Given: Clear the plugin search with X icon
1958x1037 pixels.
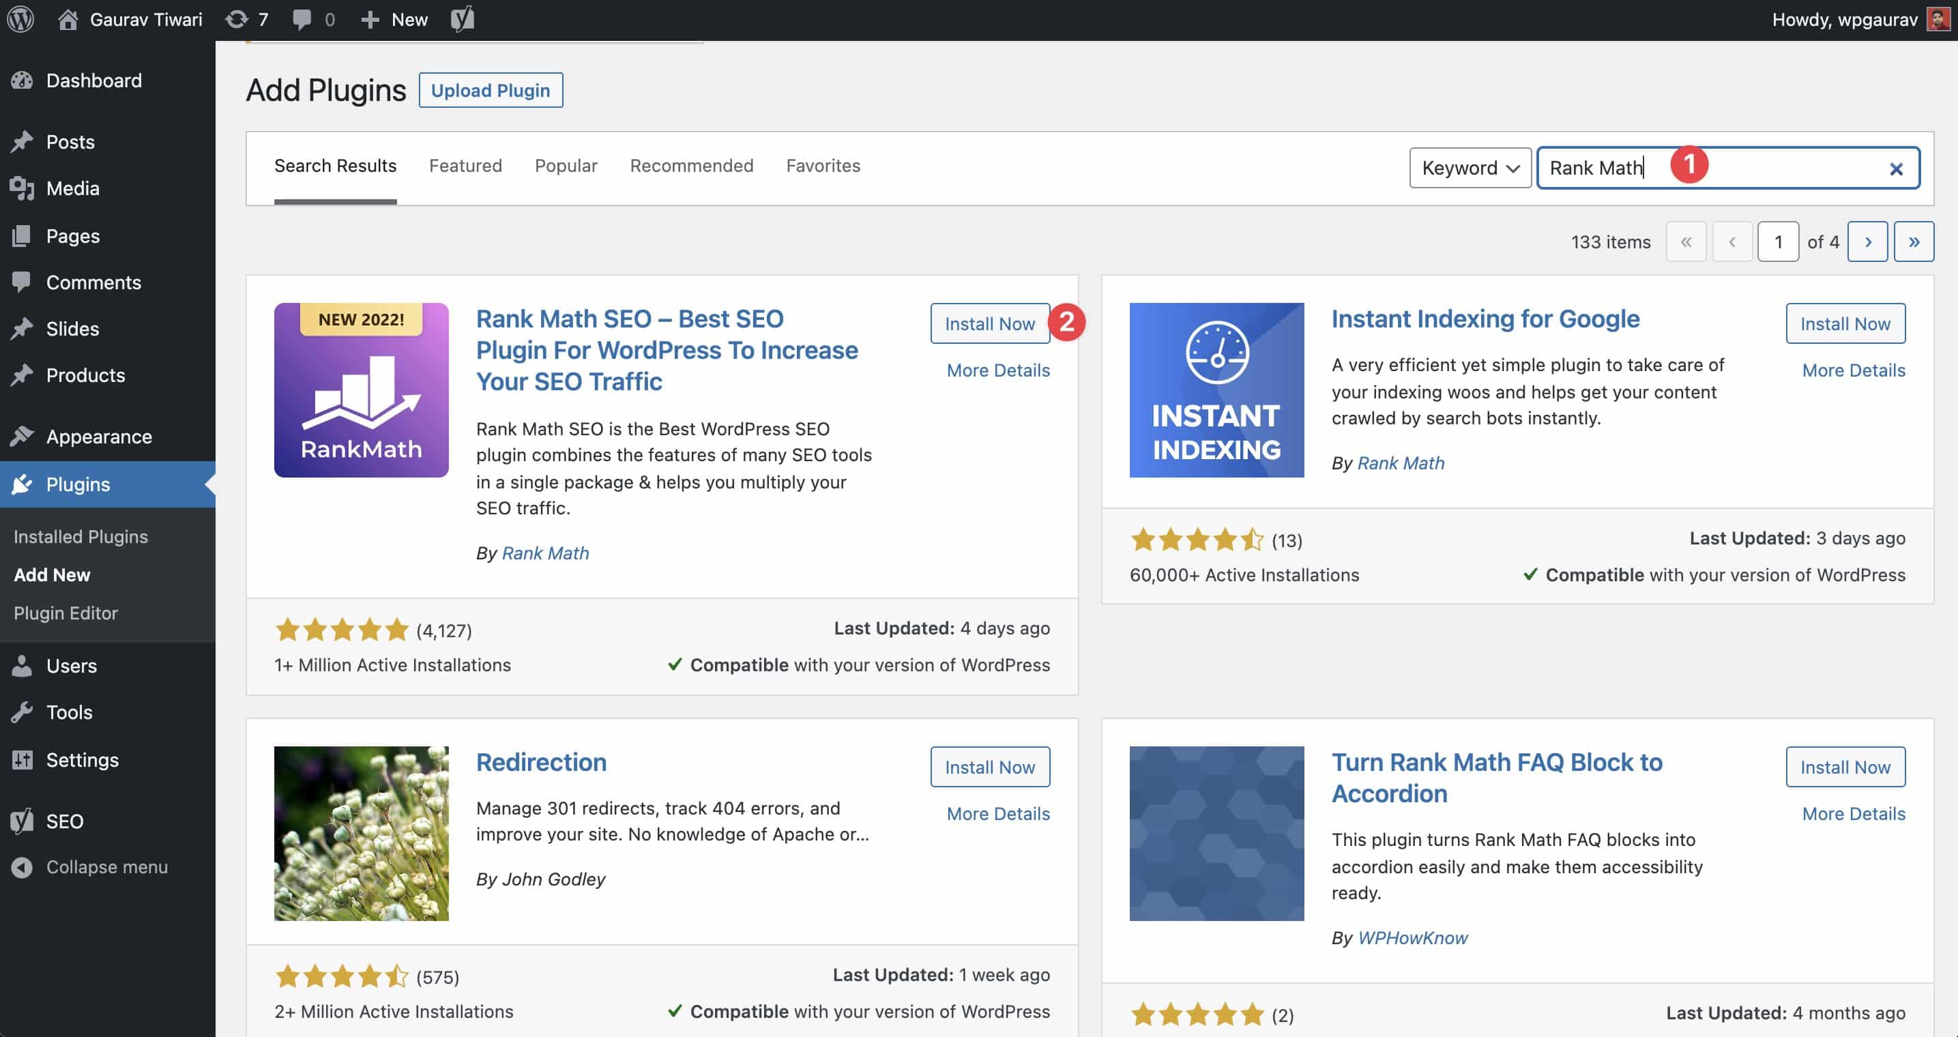Looking at the screenshot, I should tap(1896, 169).
